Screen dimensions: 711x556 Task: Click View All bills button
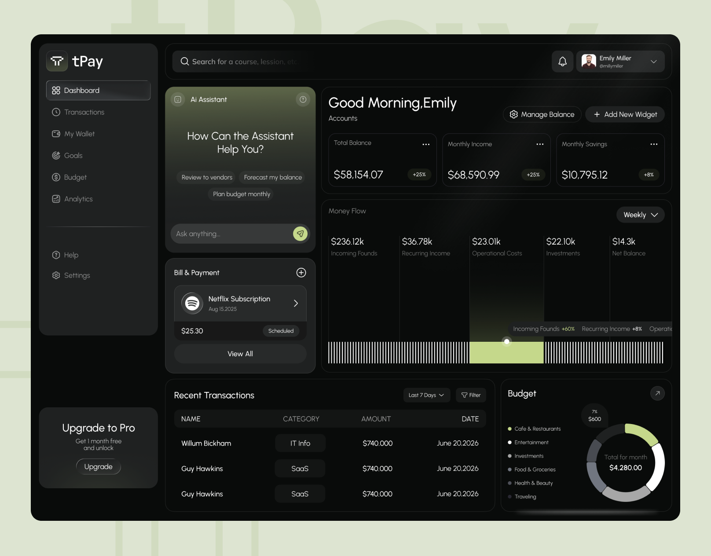point(240,354)
